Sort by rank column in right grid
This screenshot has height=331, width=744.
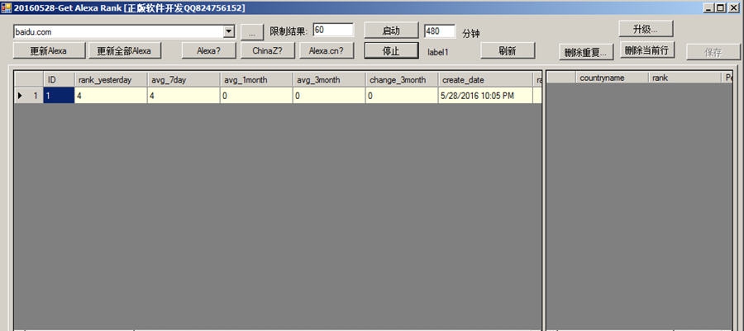[x=684, y=78]
